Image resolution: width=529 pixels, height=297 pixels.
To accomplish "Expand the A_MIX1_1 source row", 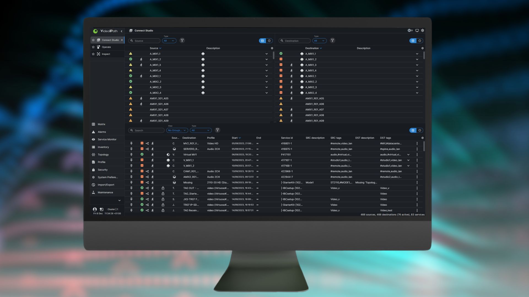I will 266,54.
